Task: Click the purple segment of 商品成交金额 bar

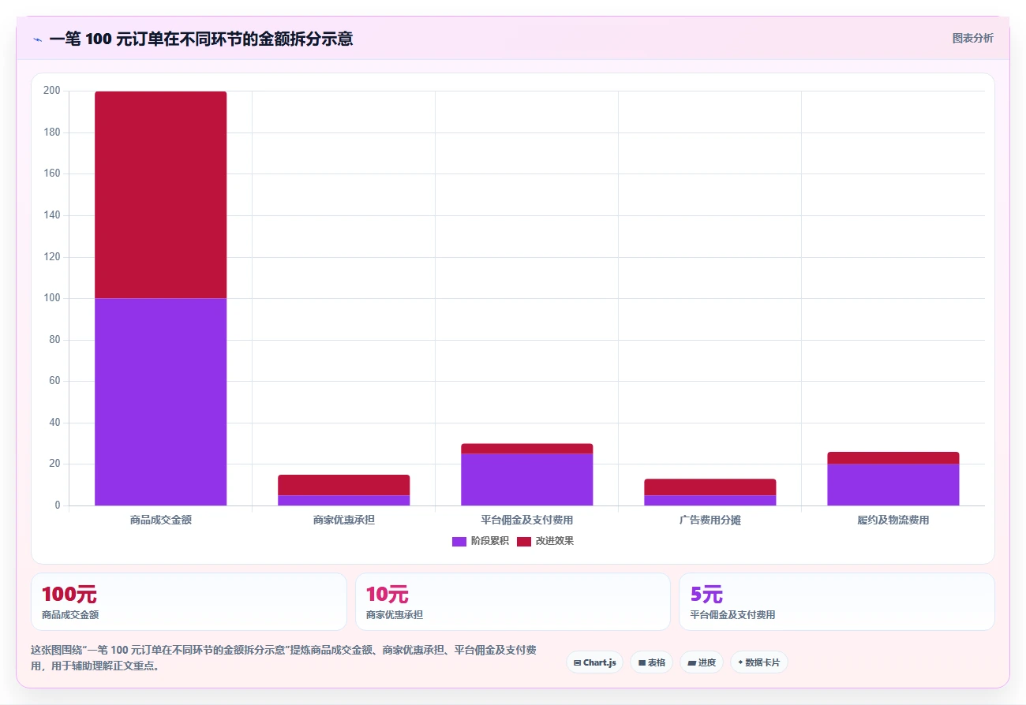Action: 161,401
